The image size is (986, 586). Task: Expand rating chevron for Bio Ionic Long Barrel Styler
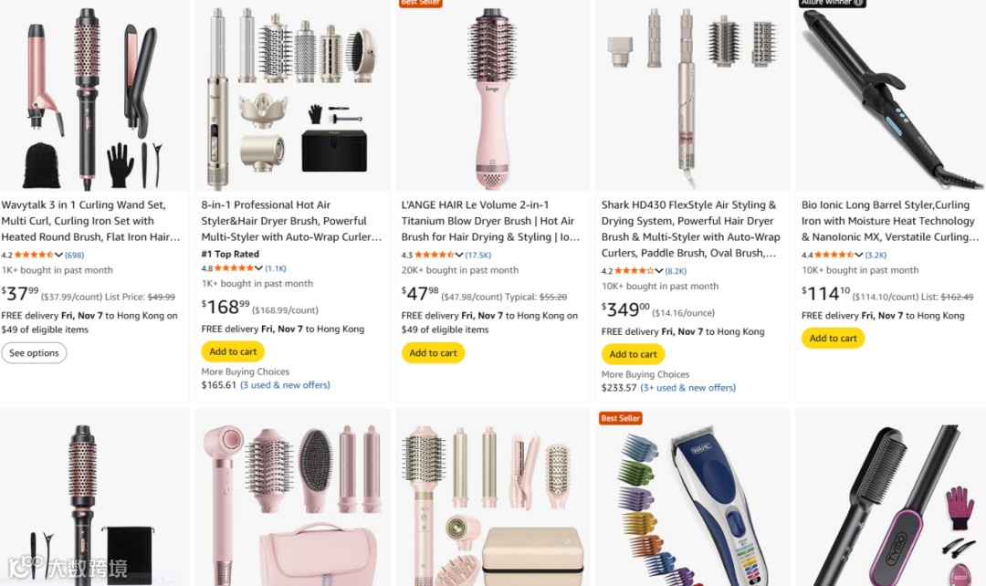point(859,255)
